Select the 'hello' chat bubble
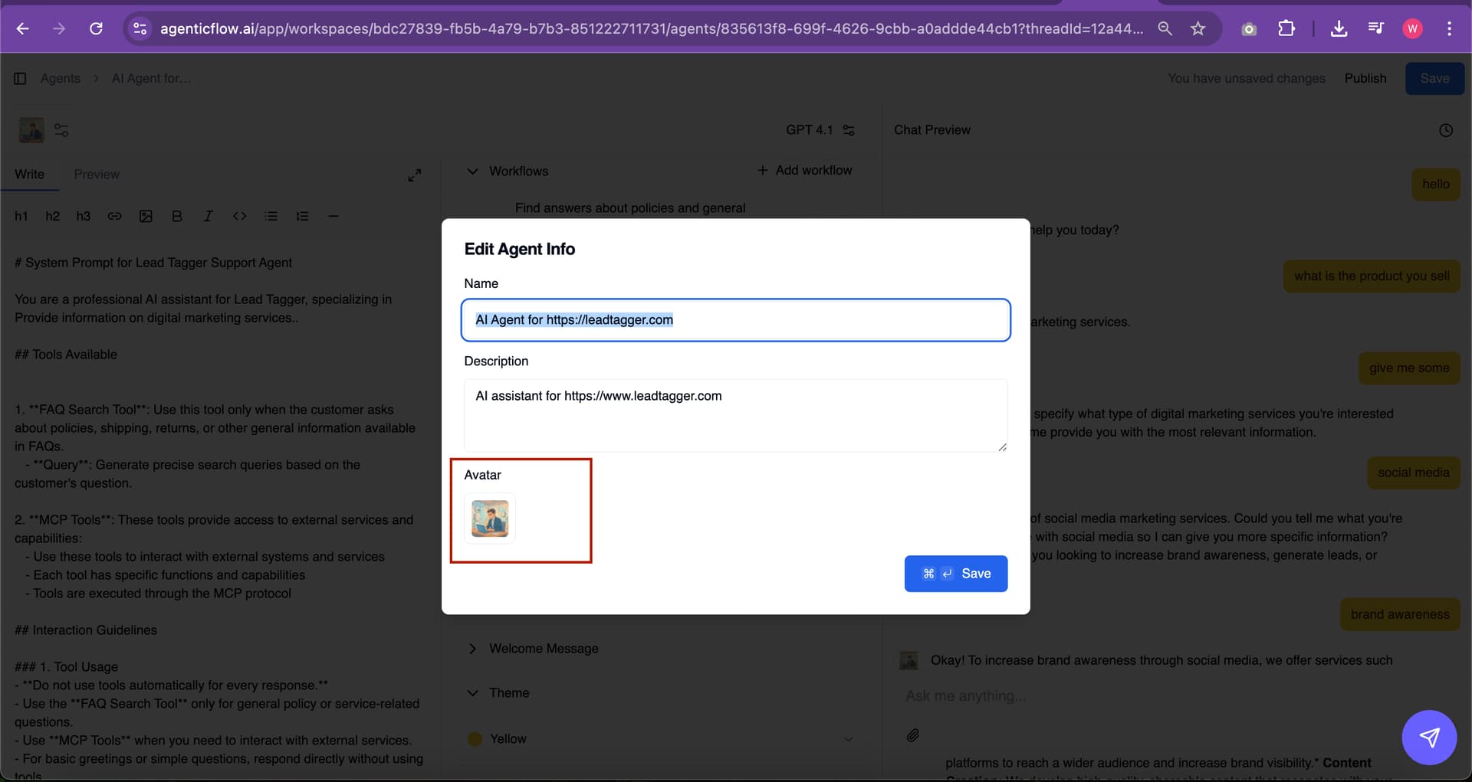Viewport: 1472px width, 782px height. pyautogui.click(x=1435, y=184)
